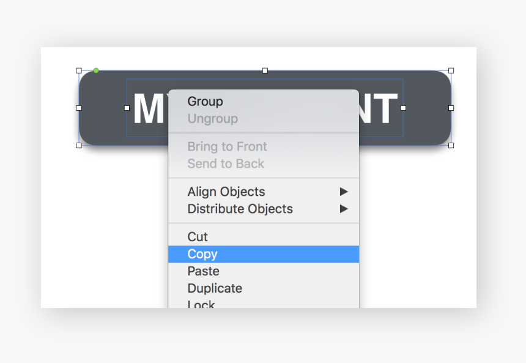526x363 pixels.
Task: Select Paste in the context menu
Action: [203, 271]
